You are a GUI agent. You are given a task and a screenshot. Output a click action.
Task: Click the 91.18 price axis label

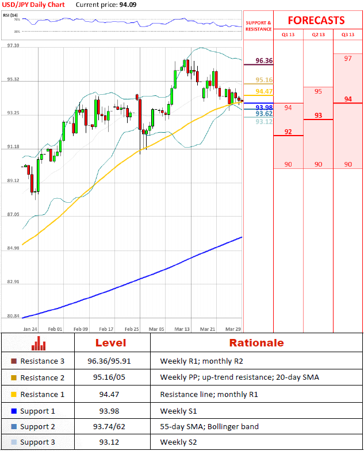click(x=13, y=147)
